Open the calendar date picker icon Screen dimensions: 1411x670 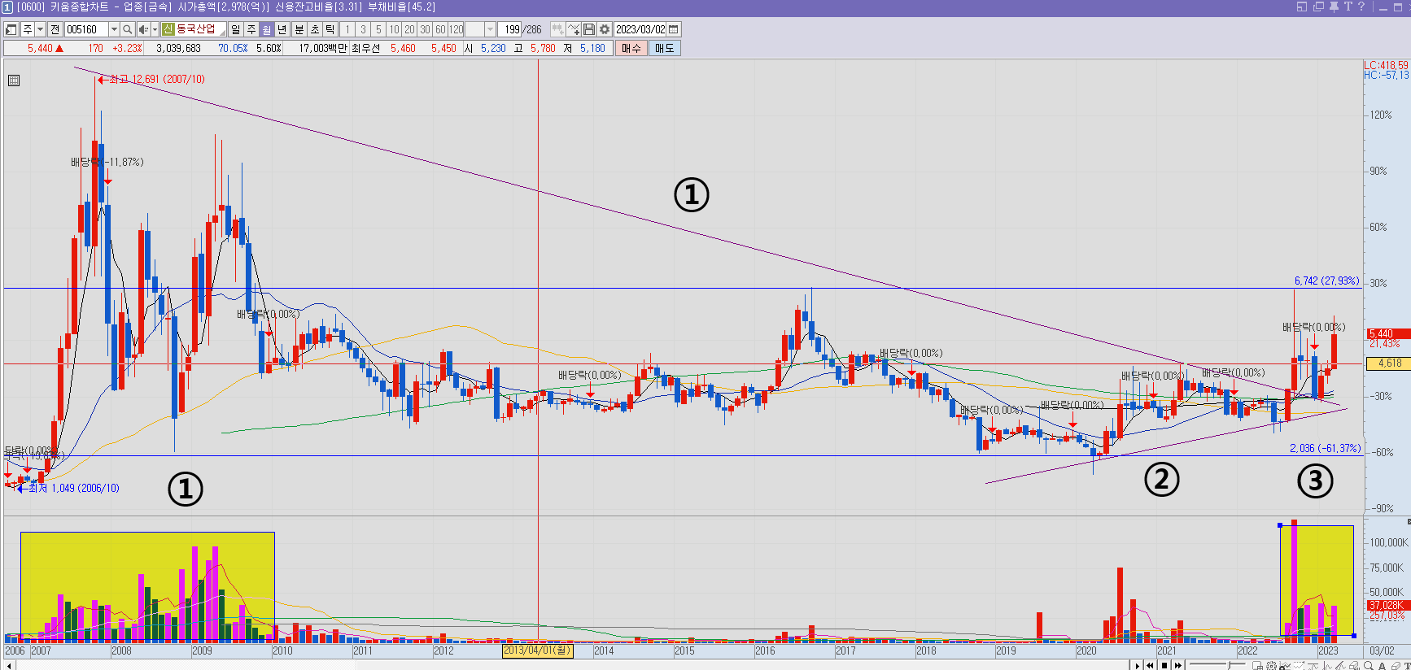(674, 29)
